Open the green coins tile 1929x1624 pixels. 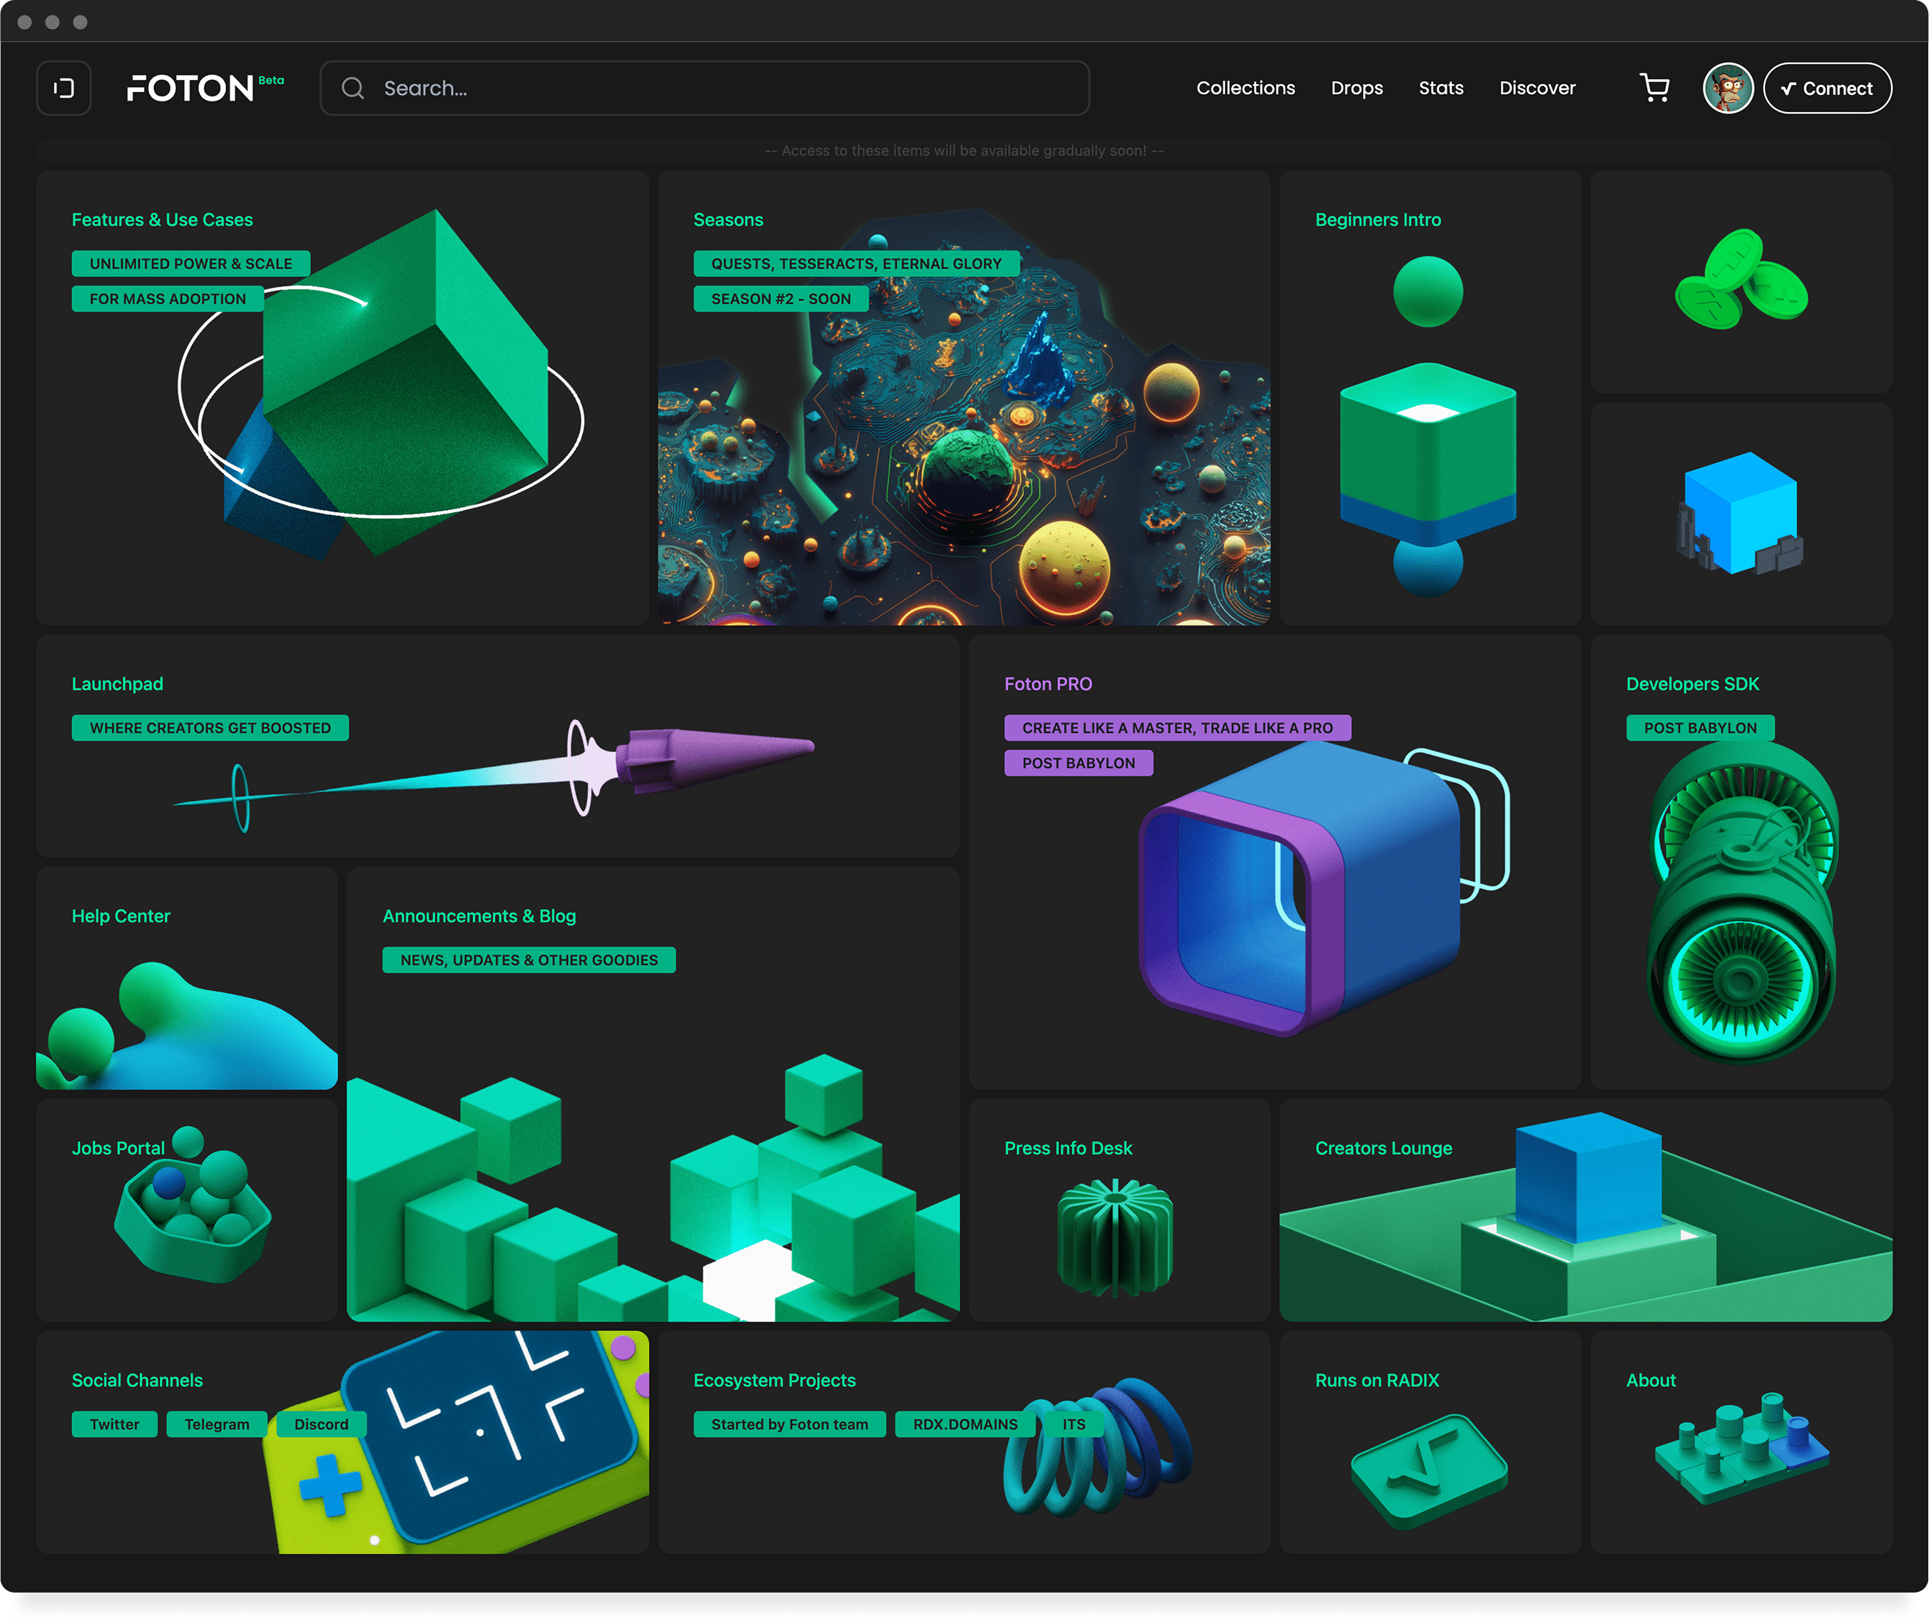tap(1741, 281)
